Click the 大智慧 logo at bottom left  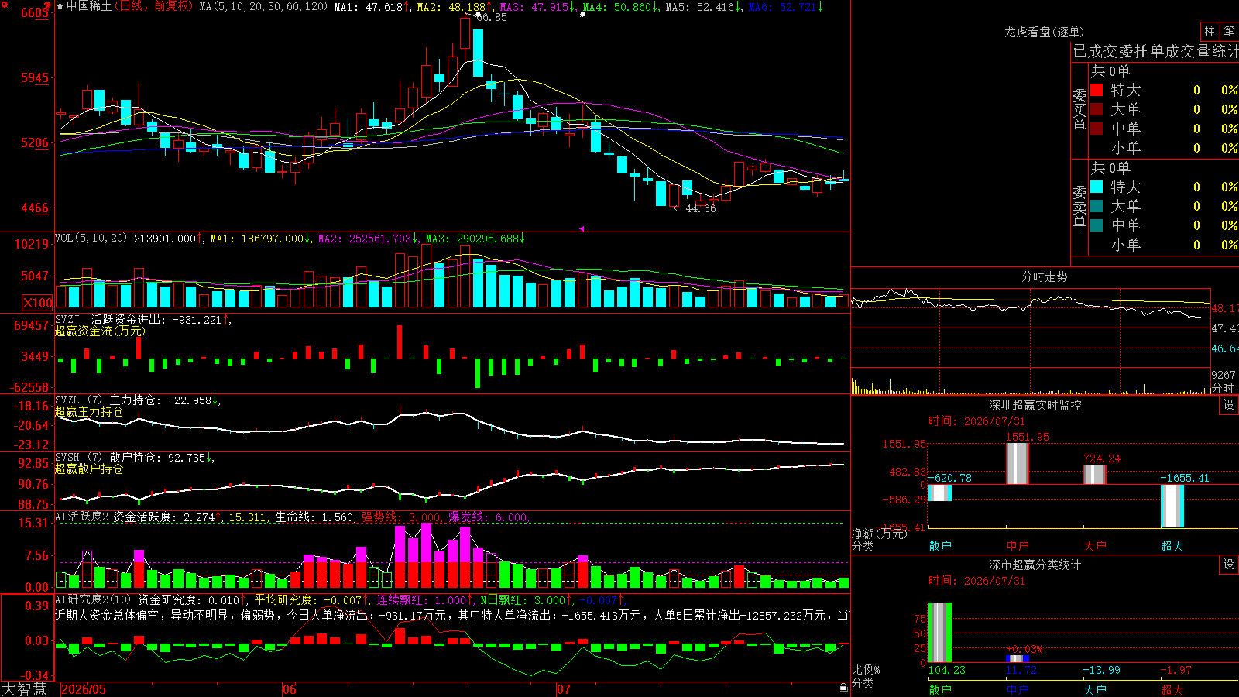(x=24, y=689)
